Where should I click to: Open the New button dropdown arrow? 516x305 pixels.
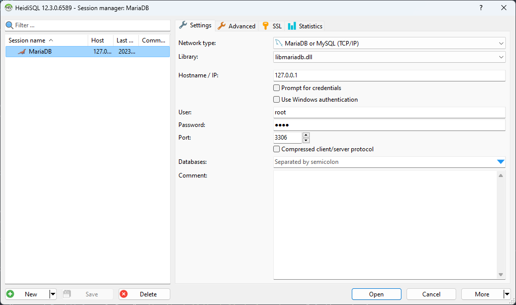[x=53, y=294]
